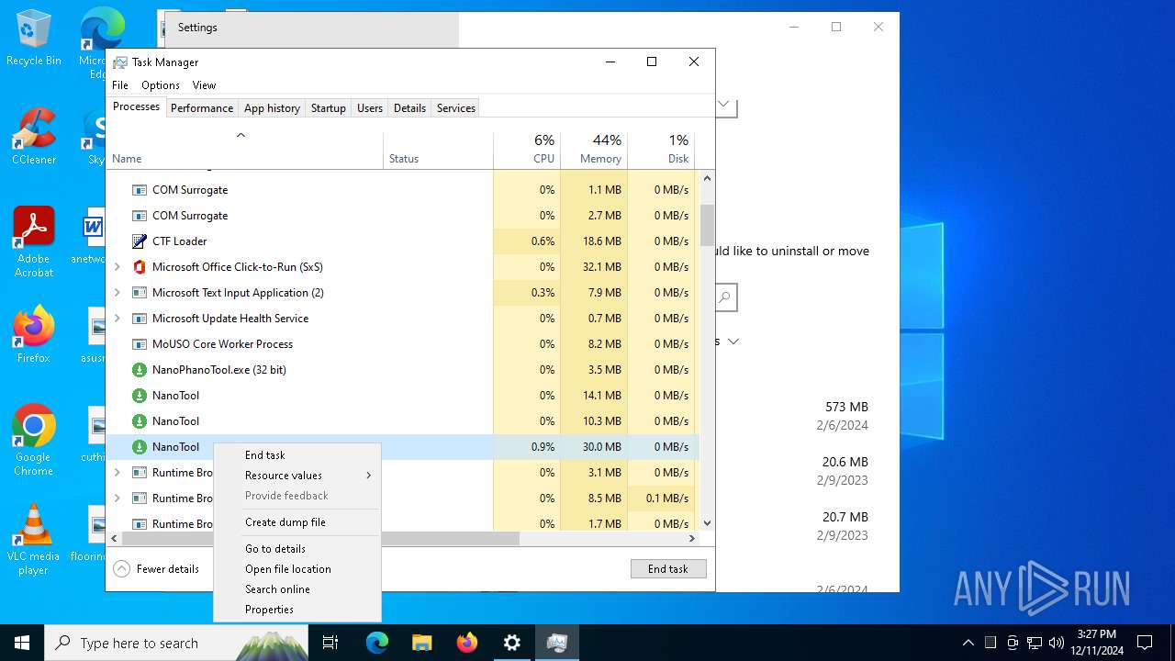Open the Services tab
The width and height of the screenshot is (1175, 661).
point(456,108)
